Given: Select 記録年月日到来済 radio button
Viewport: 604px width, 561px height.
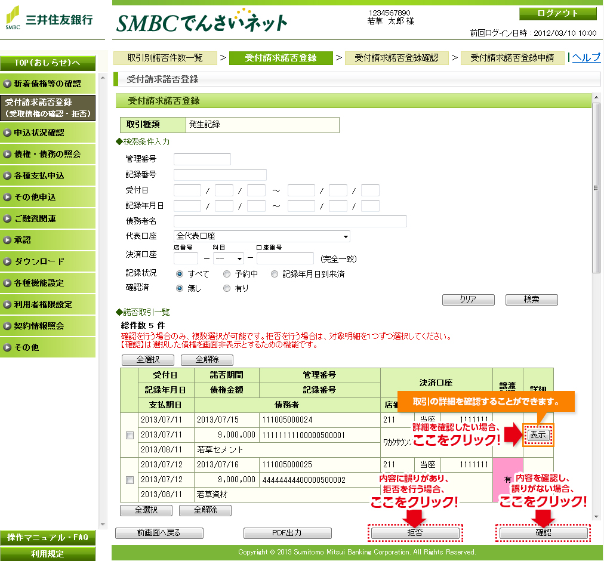Looking at the screenshot, I should 275,274.
